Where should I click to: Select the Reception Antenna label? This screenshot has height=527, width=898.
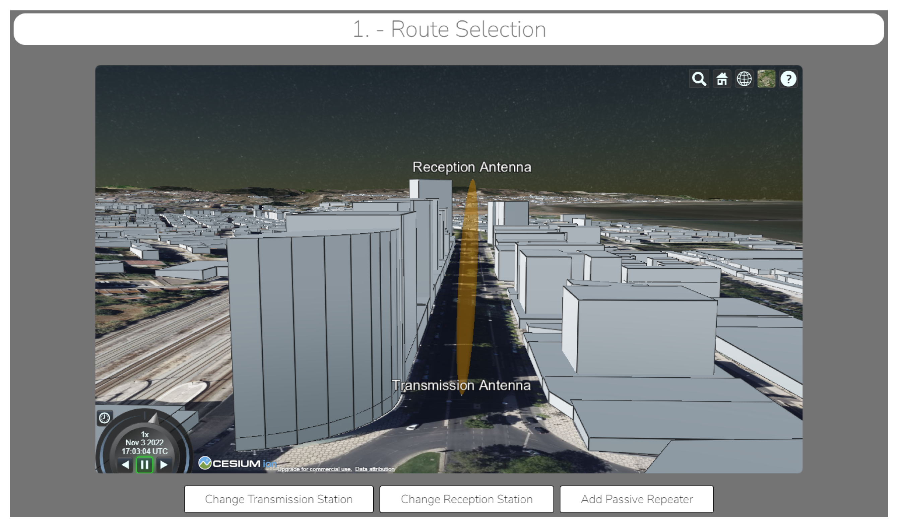coord(471,167)
